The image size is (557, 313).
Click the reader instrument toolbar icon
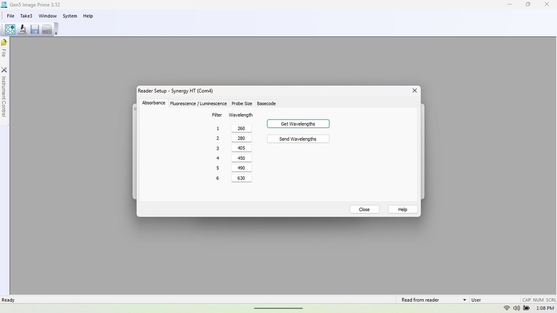point(47,30)
